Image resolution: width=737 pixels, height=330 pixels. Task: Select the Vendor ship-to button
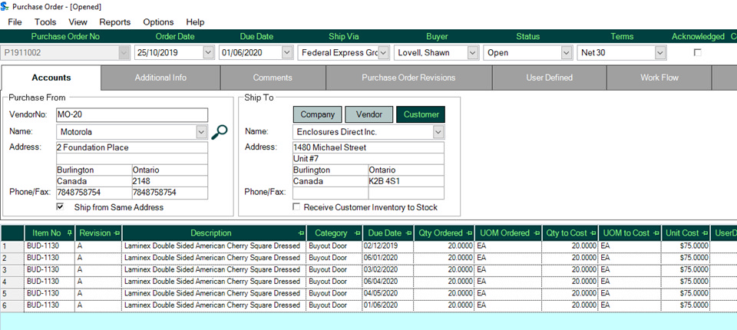click(368, 114)
